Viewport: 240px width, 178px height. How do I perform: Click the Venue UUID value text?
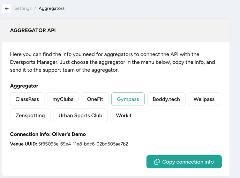(x=83, y=144)
